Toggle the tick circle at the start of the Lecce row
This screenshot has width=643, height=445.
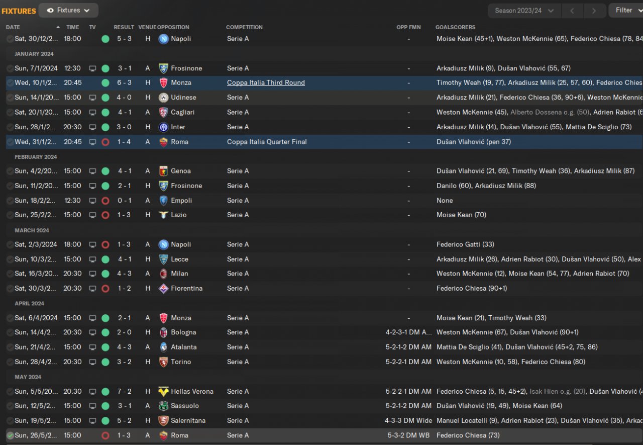pyautogui.click(x=10, y=259)
